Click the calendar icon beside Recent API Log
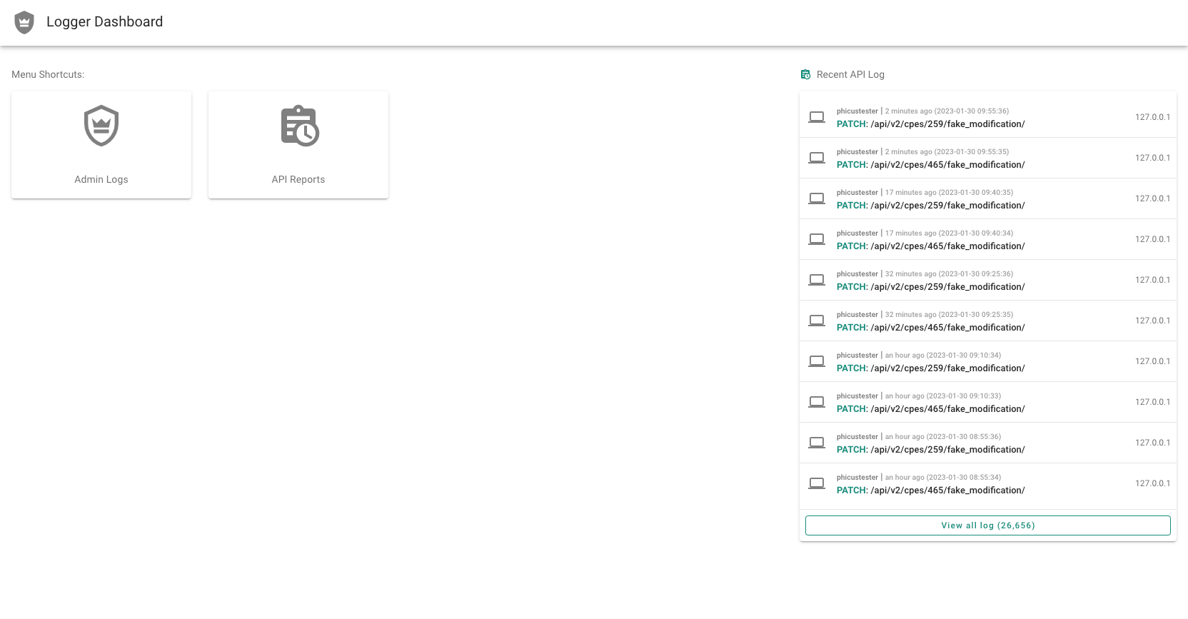This screenshot has height=619, width=1188. coord(805,74)
